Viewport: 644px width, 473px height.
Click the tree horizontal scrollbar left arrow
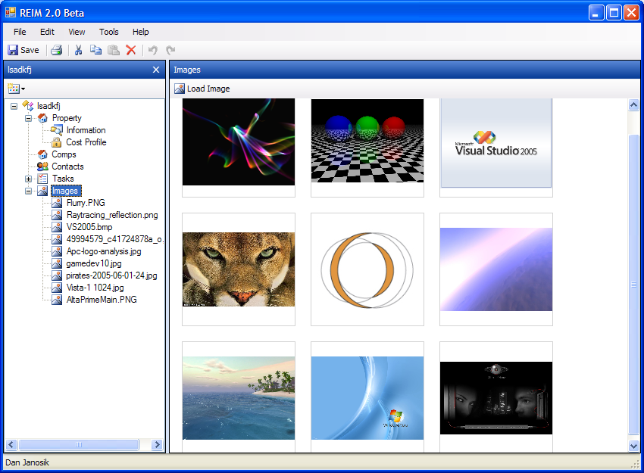11,445
